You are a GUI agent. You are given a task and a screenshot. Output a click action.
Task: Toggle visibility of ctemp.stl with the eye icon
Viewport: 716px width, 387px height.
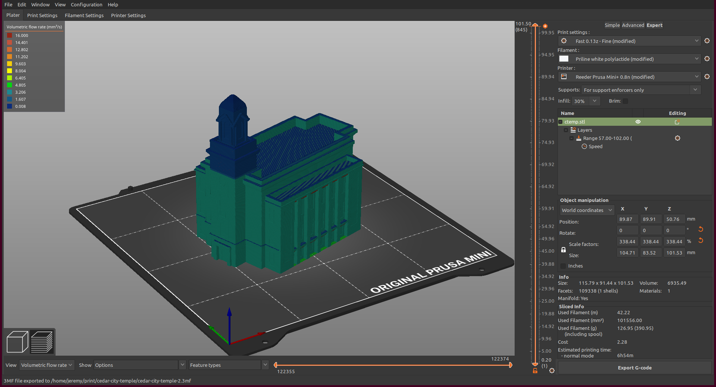638,122
